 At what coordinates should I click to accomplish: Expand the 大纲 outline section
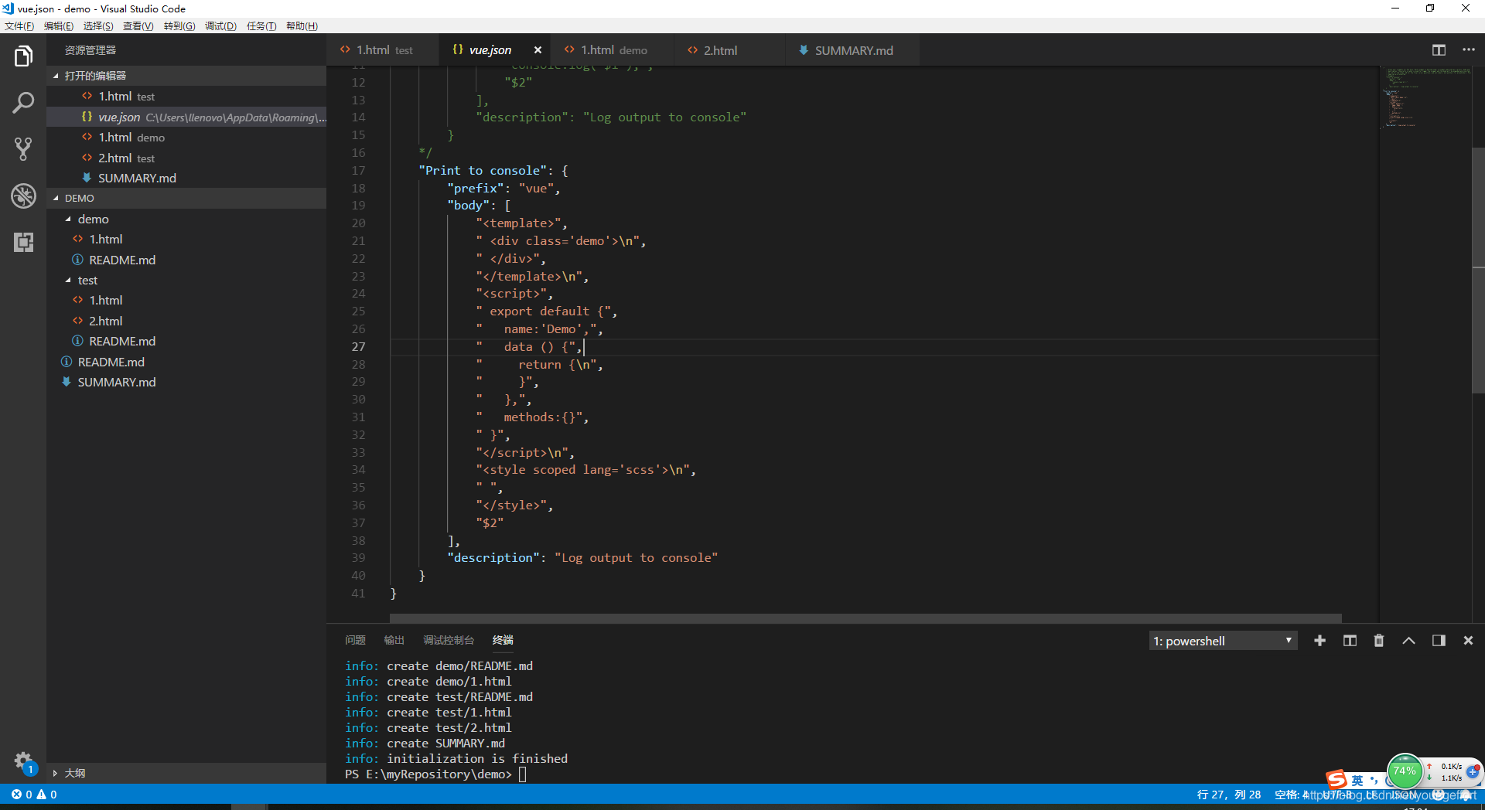point(186,773)
